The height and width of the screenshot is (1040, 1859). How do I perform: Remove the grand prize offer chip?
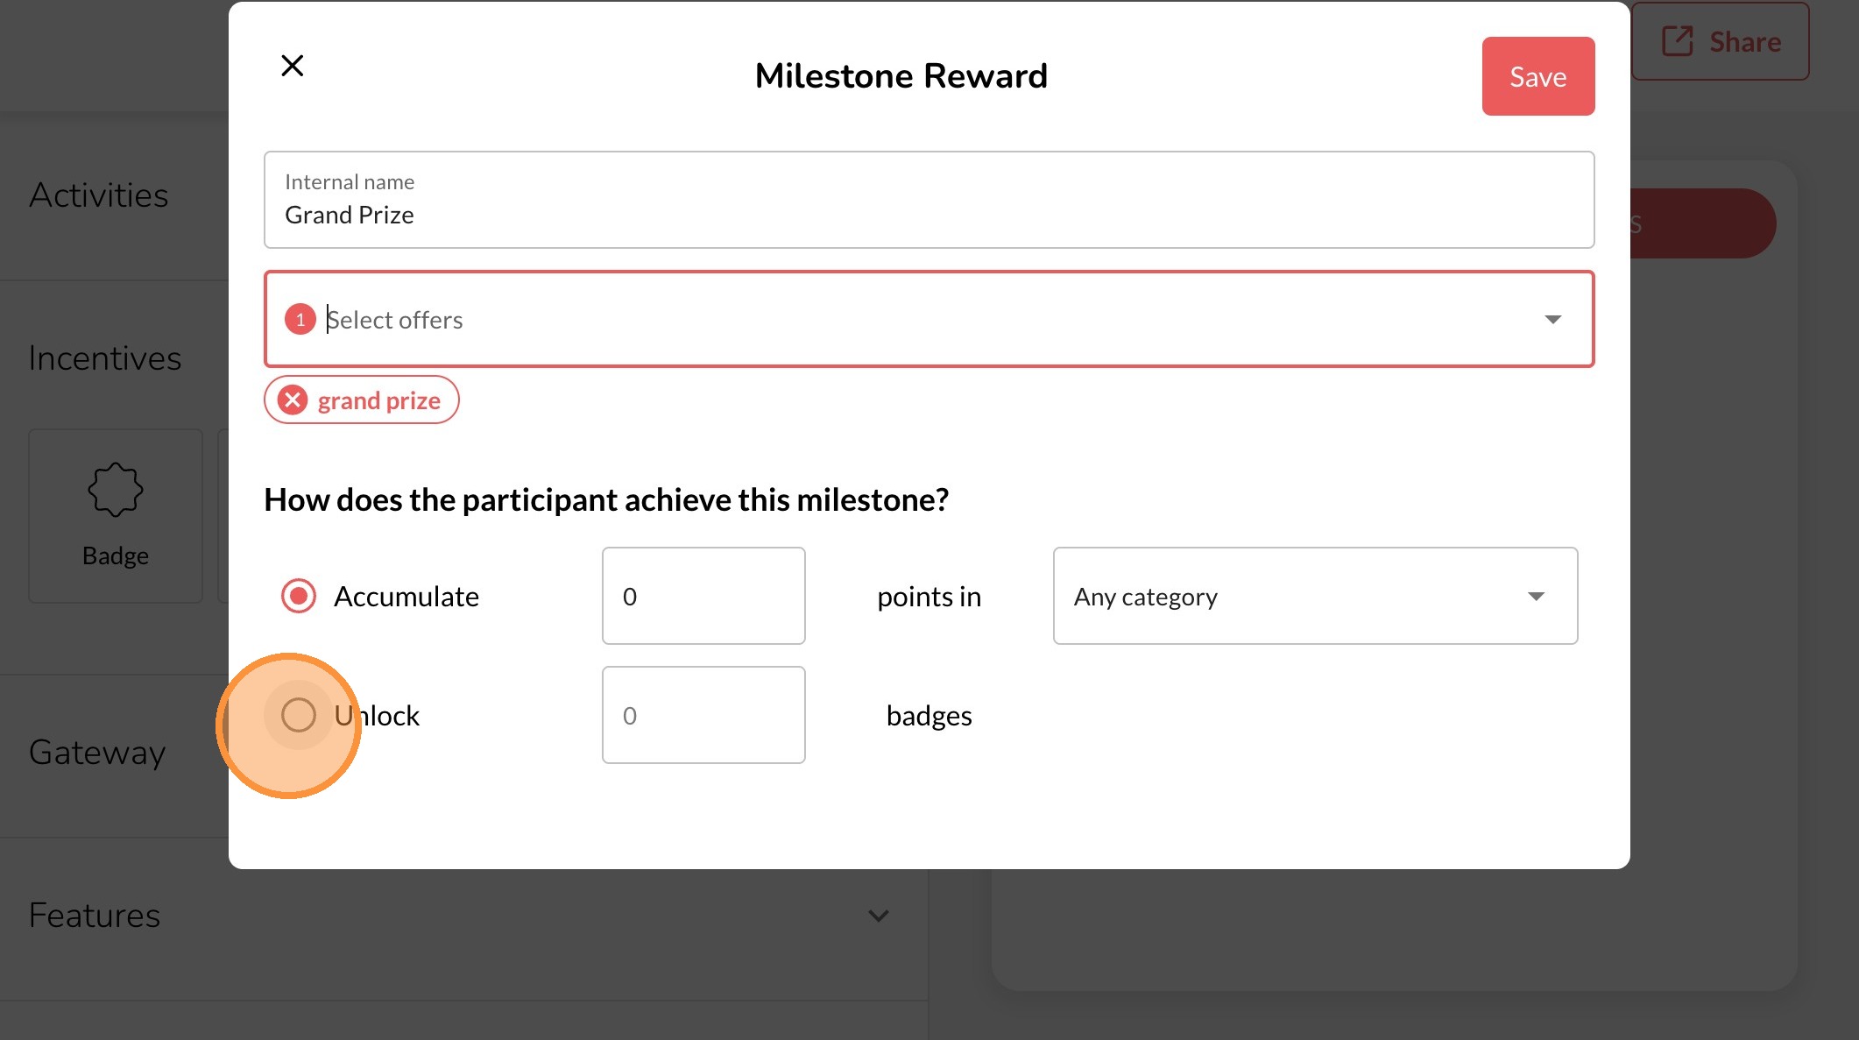pyautogui.click(x=293, y=400)
